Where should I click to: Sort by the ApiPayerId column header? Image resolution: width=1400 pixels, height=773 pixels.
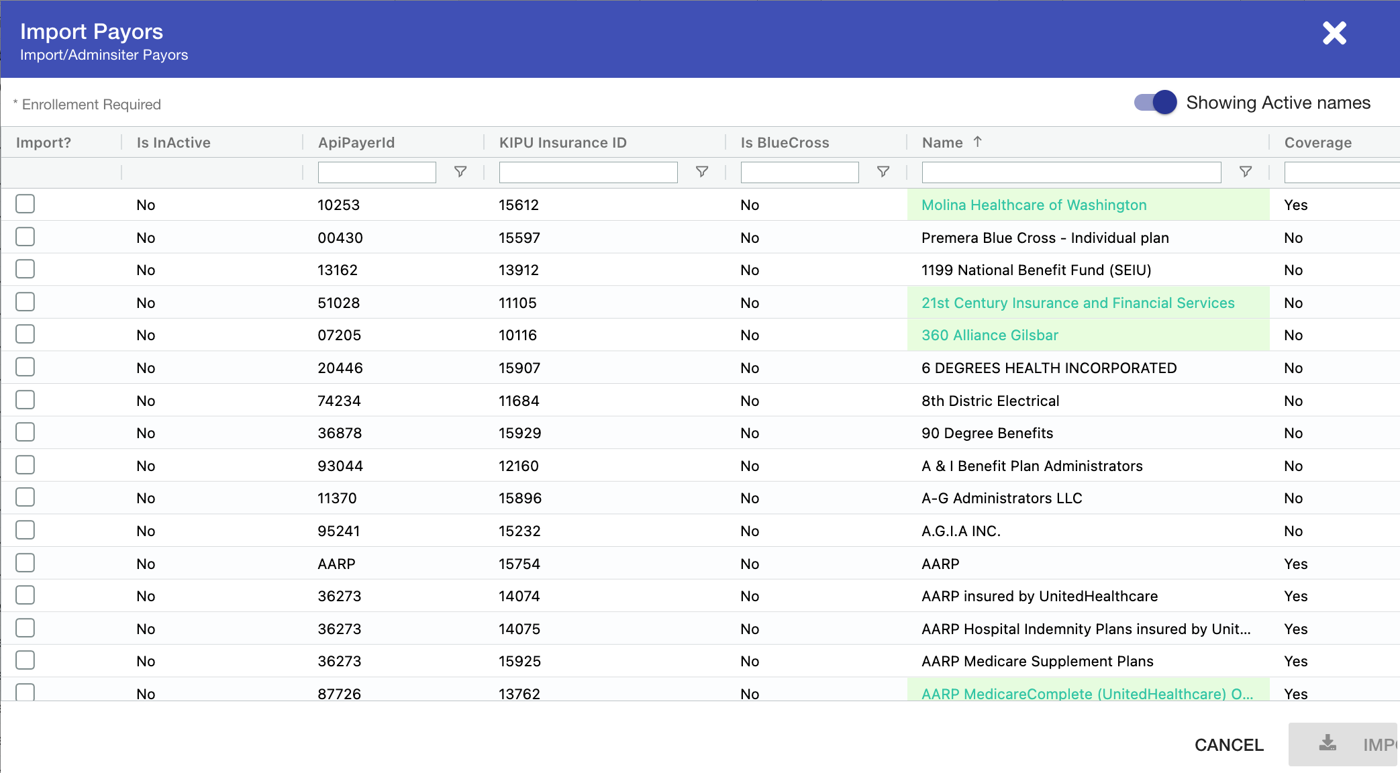pos(356,142)
